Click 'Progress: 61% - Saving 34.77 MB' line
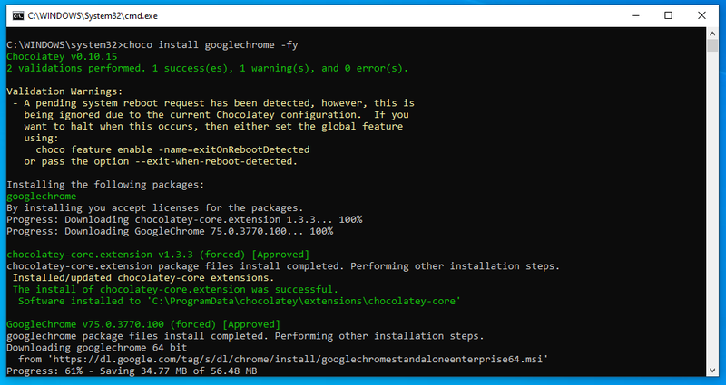 (132, 371)
